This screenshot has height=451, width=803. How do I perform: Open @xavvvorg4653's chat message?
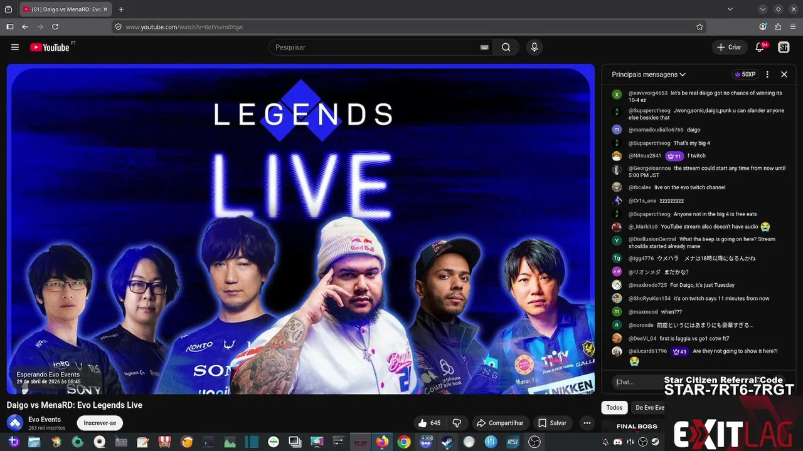699,96
